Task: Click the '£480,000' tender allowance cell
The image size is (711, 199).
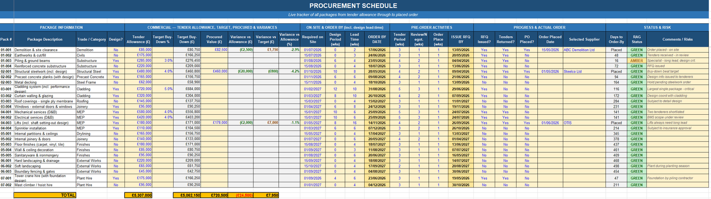Action: (x=138, y=72)
